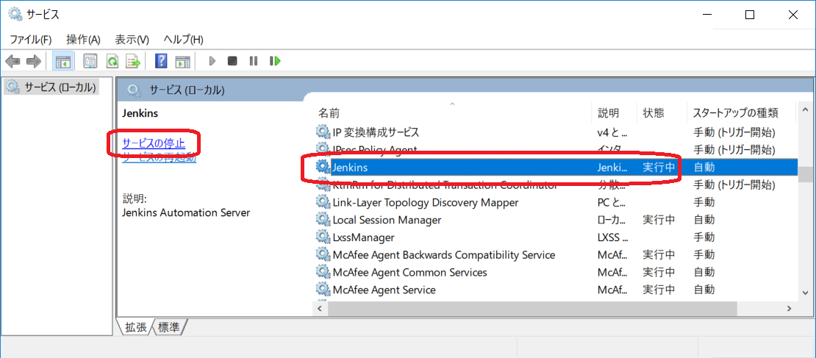816x358 pixels.
Task: Click LXSS ... description of LxssManager row
Action: (x=612, y=237)
